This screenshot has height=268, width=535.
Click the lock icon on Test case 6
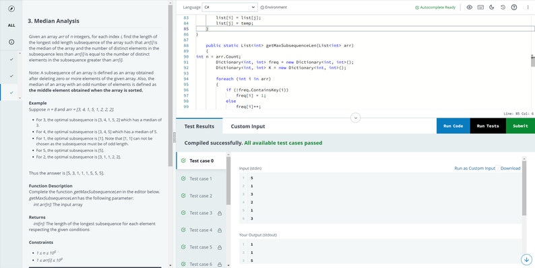(x=220, y=264)
